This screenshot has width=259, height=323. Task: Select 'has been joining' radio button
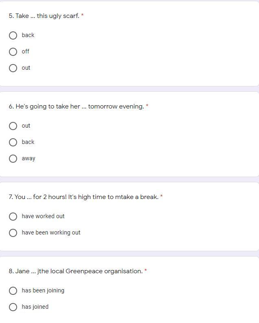(13, 291)
